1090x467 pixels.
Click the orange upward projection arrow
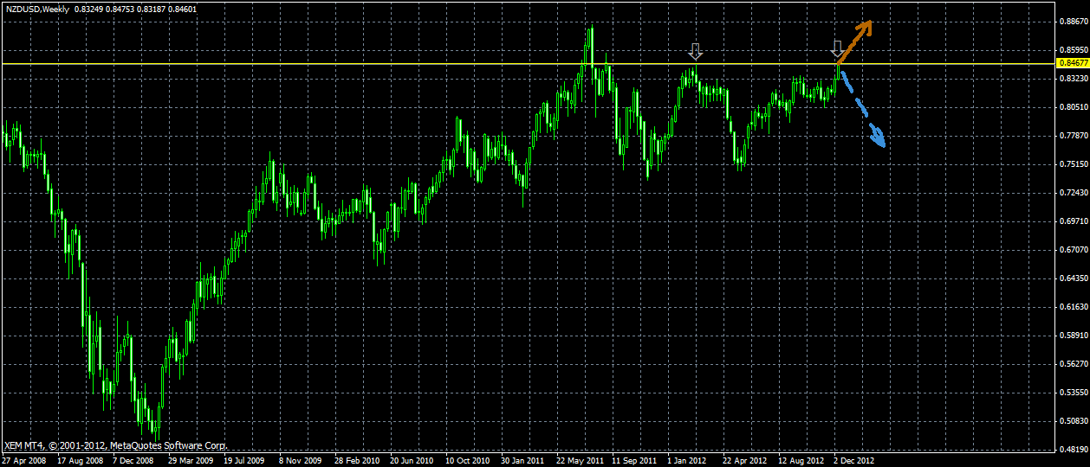(x=854, y=42)
